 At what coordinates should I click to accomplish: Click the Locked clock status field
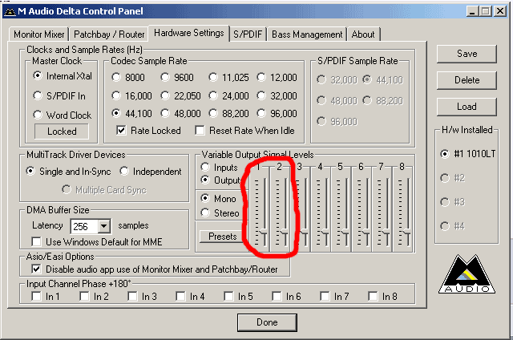tap(62, 132)
